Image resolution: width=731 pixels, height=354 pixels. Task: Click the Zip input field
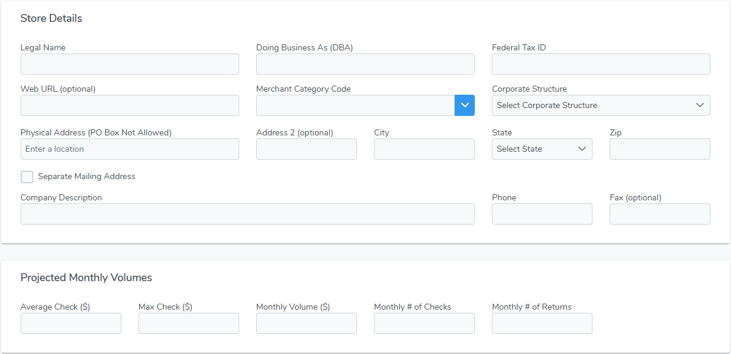(x=660, y=149)
